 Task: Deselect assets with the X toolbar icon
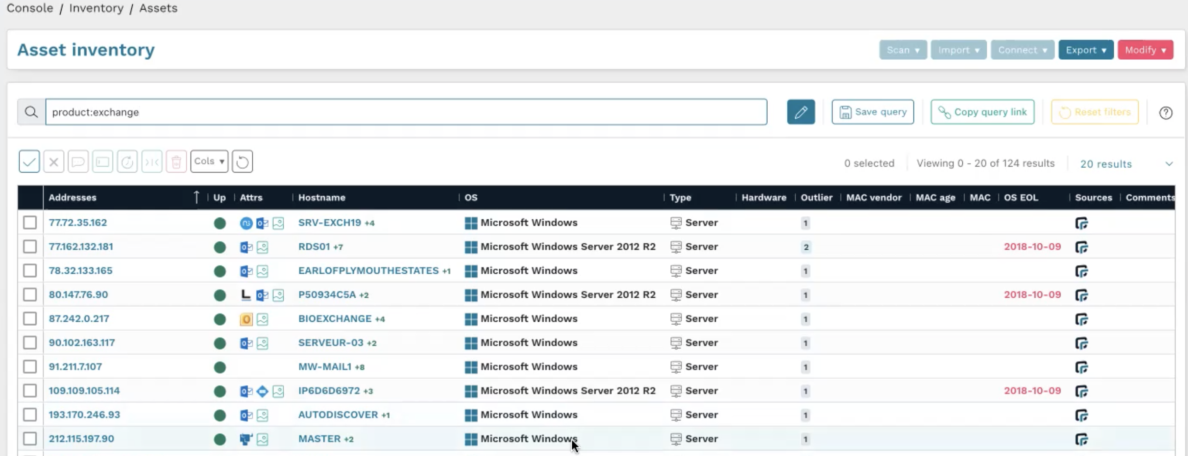click(x=54, y=161)
